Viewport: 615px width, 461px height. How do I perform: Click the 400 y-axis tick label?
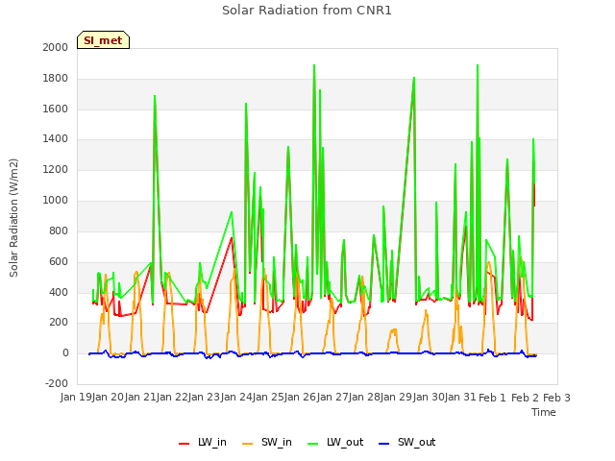tap(59, 292)
